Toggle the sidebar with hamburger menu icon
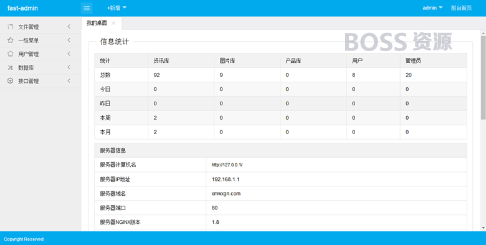486x245 pixels. click(87, 8)
